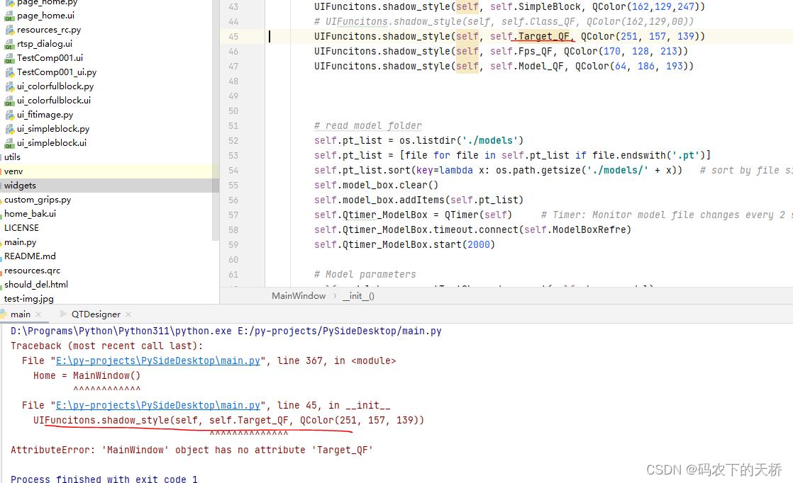Select ui_colorfulblock.ui file
Viewport: 793px width, 483px height.
pyautogui.click(x=54, y=101)
